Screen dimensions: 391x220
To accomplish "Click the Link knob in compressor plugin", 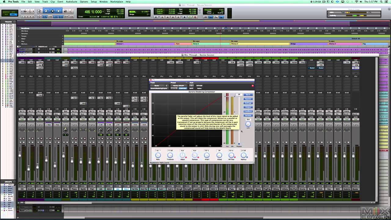I will click(248, 124).
